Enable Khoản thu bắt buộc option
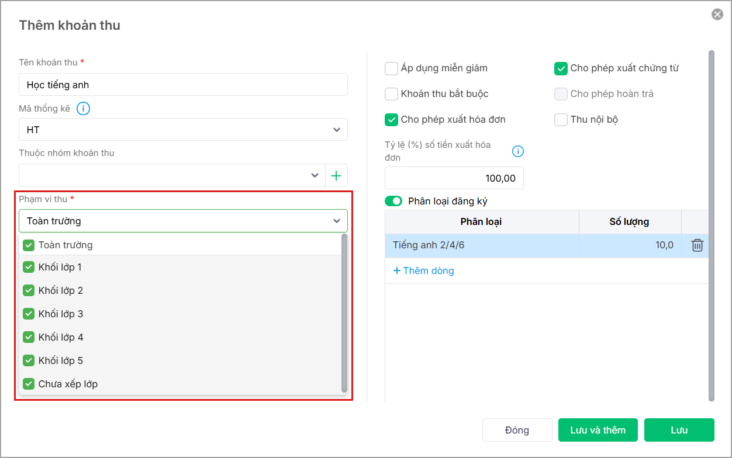 pos(392,94)
